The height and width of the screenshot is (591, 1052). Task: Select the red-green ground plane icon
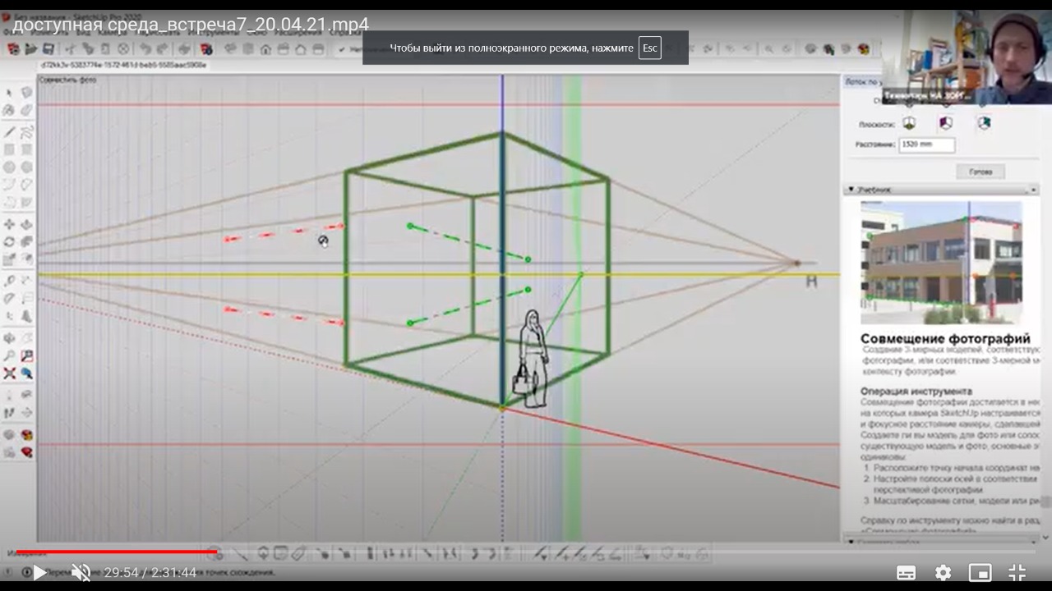point(909,123)
